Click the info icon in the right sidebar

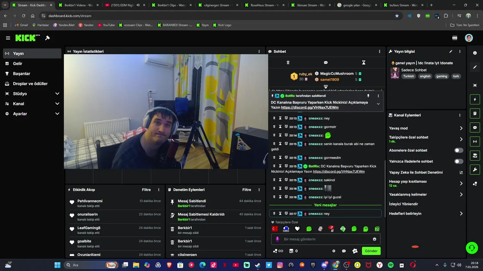475,53
